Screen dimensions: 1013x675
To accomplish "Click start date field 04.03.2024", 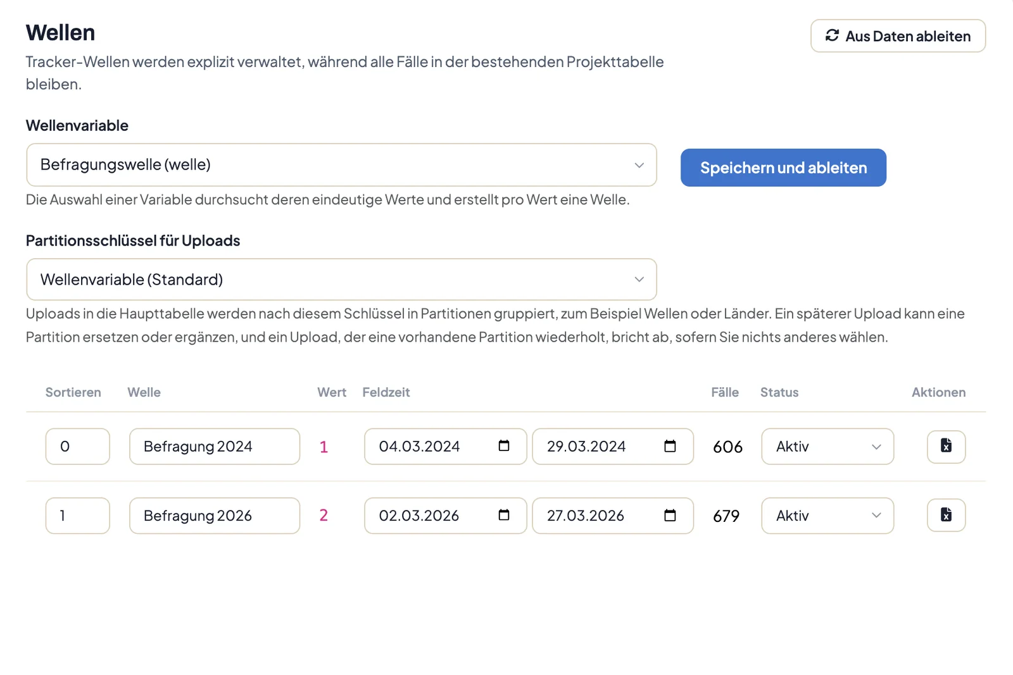I will coord(445,447).
